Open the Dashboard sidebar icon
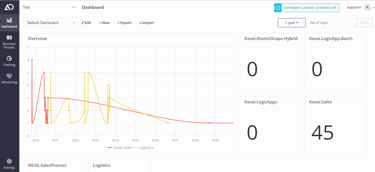The image size is (375, 172). [x=9, y=20]
